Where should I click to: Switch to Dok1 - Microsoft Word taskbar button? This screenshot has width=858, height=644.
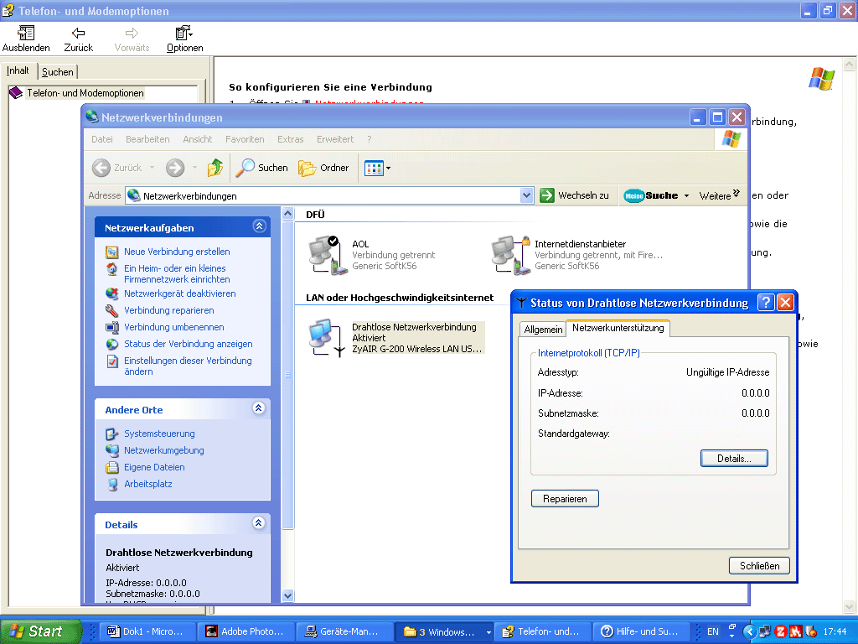148,632
